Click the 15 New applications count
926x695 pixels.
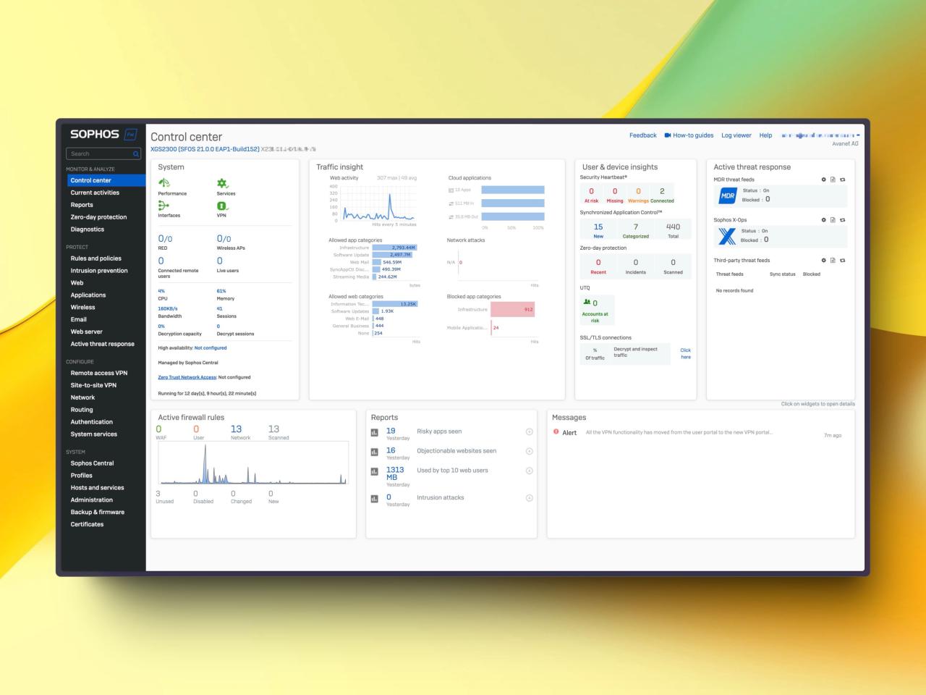598,227
